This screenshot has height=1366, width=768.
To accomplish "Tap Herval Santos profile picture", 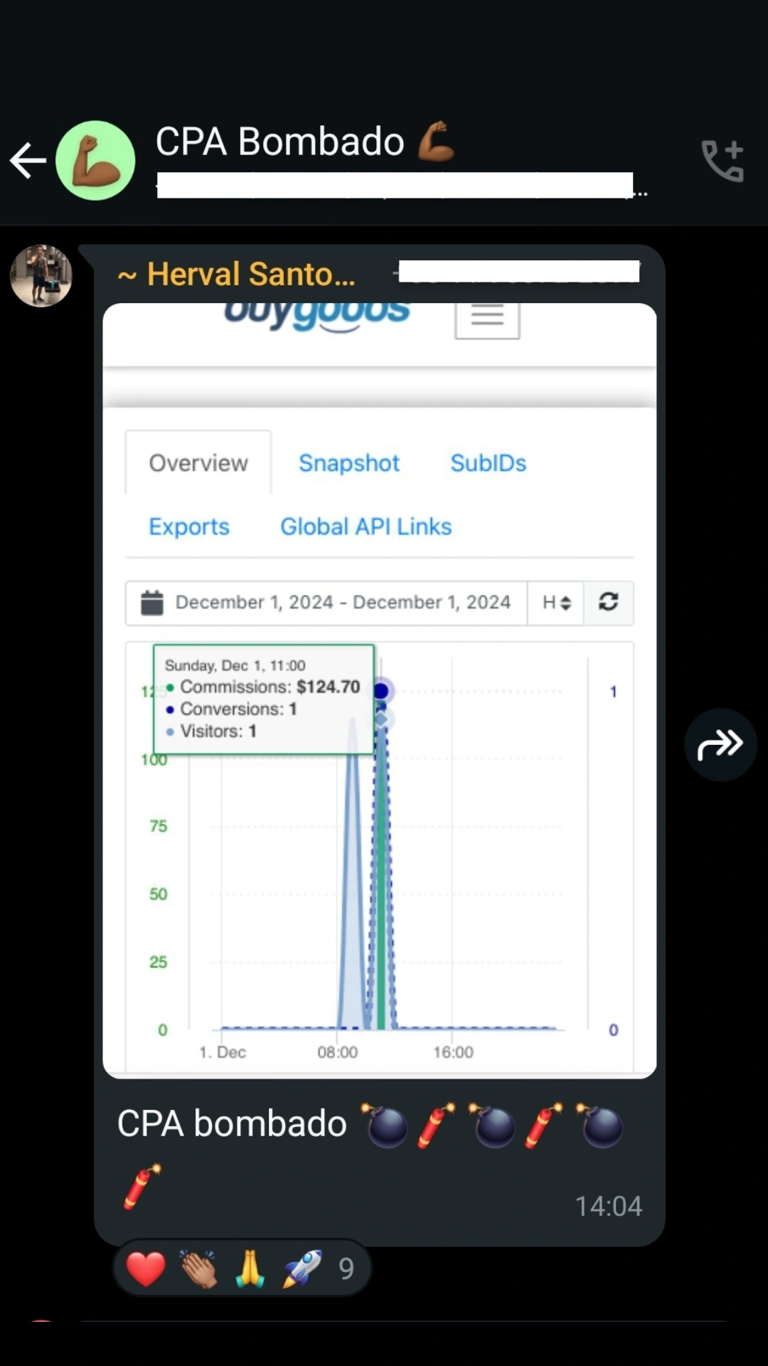I will click(41, 276).
